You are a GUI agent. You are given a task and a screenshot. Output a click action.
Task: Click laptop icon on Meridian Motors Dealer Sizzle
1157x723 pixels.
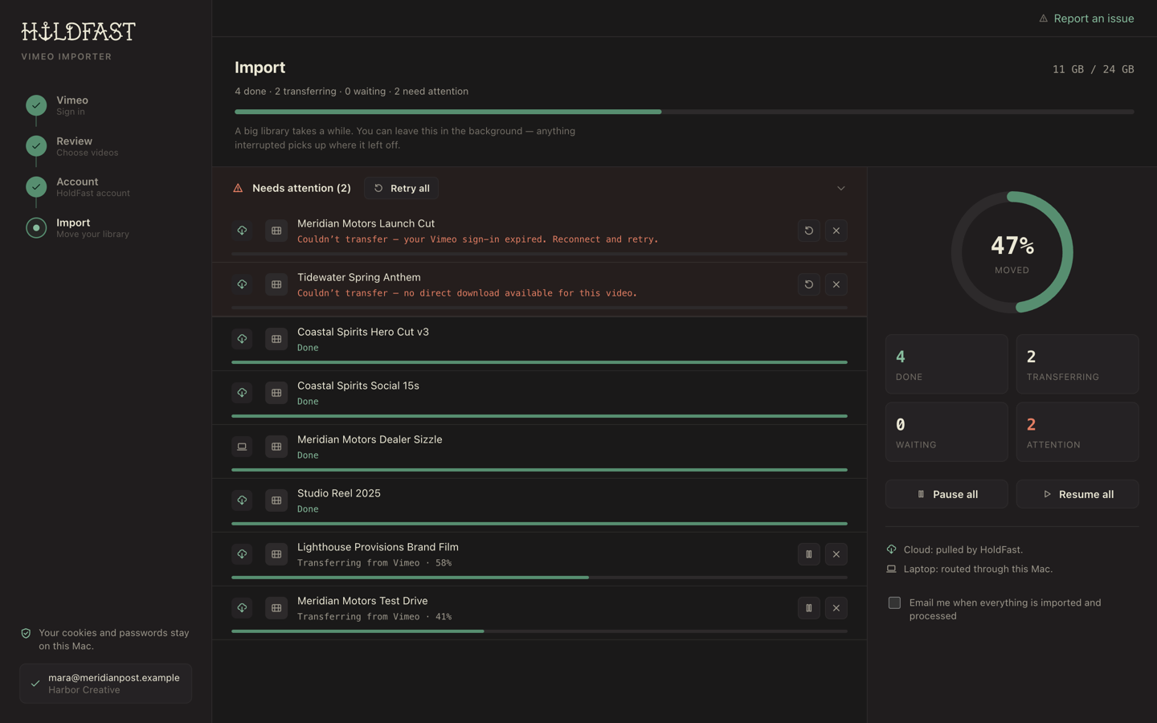tap(242, 447)
